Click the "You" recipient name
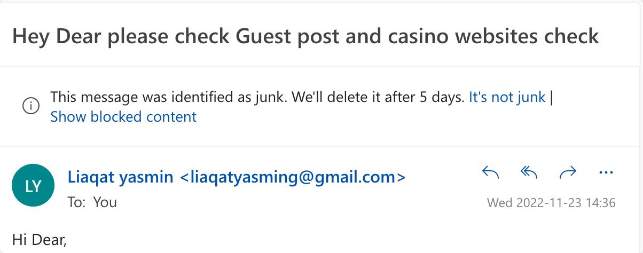 click(105, 202)
